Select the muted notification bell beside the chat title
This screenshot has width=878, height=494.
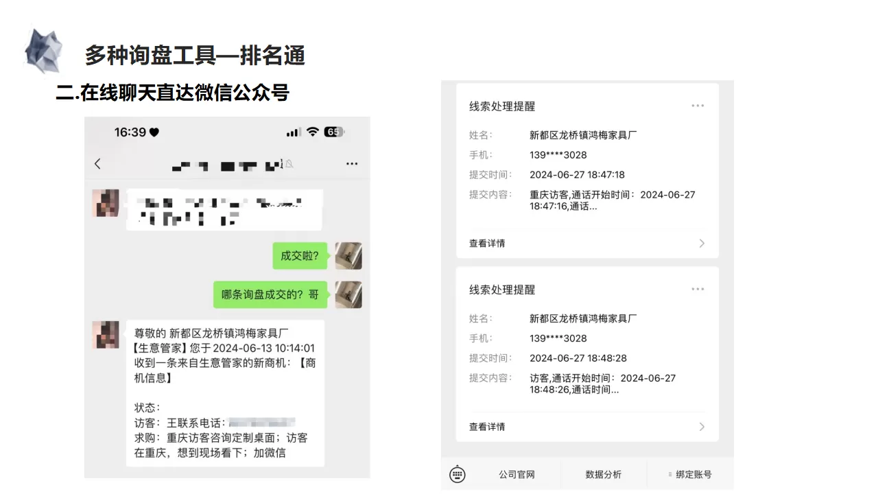289,164
